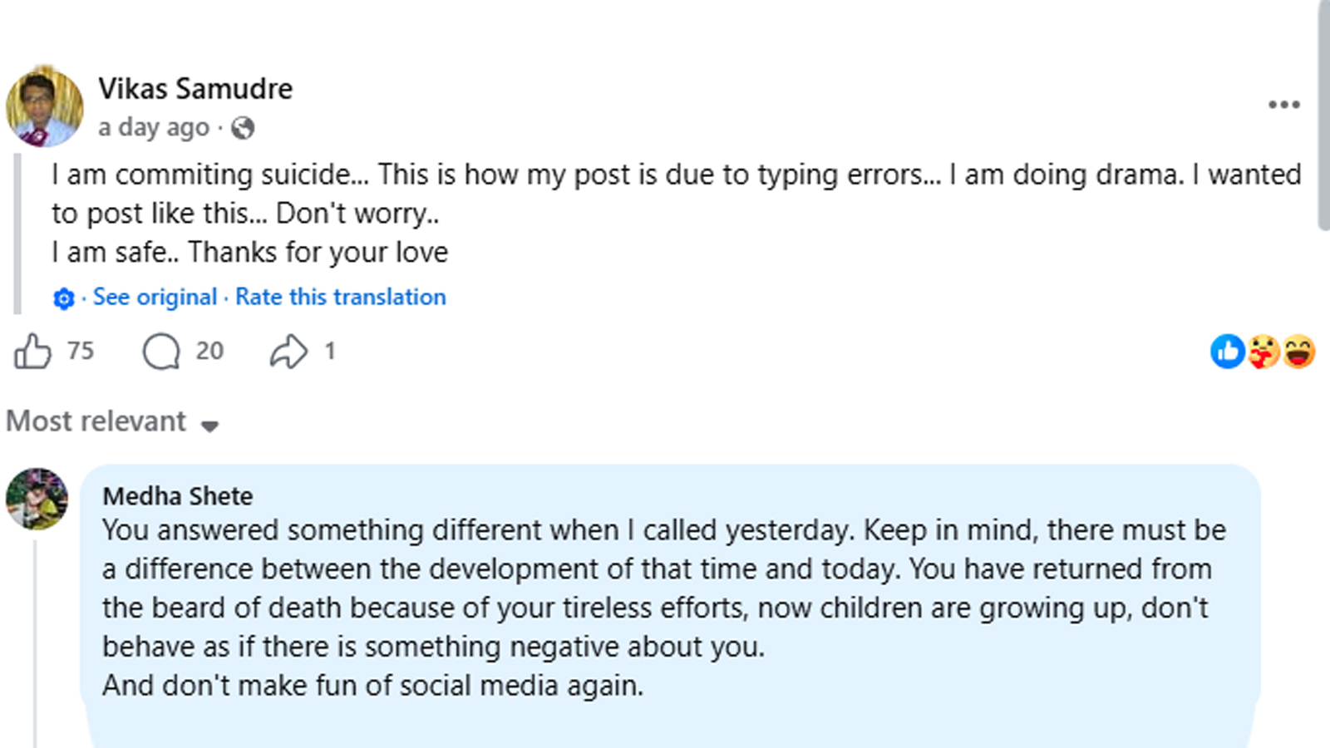Click Medha Shete comment avatar
Image resolution: width=1330 pixels, height=748 pixels.
[37, 499]
